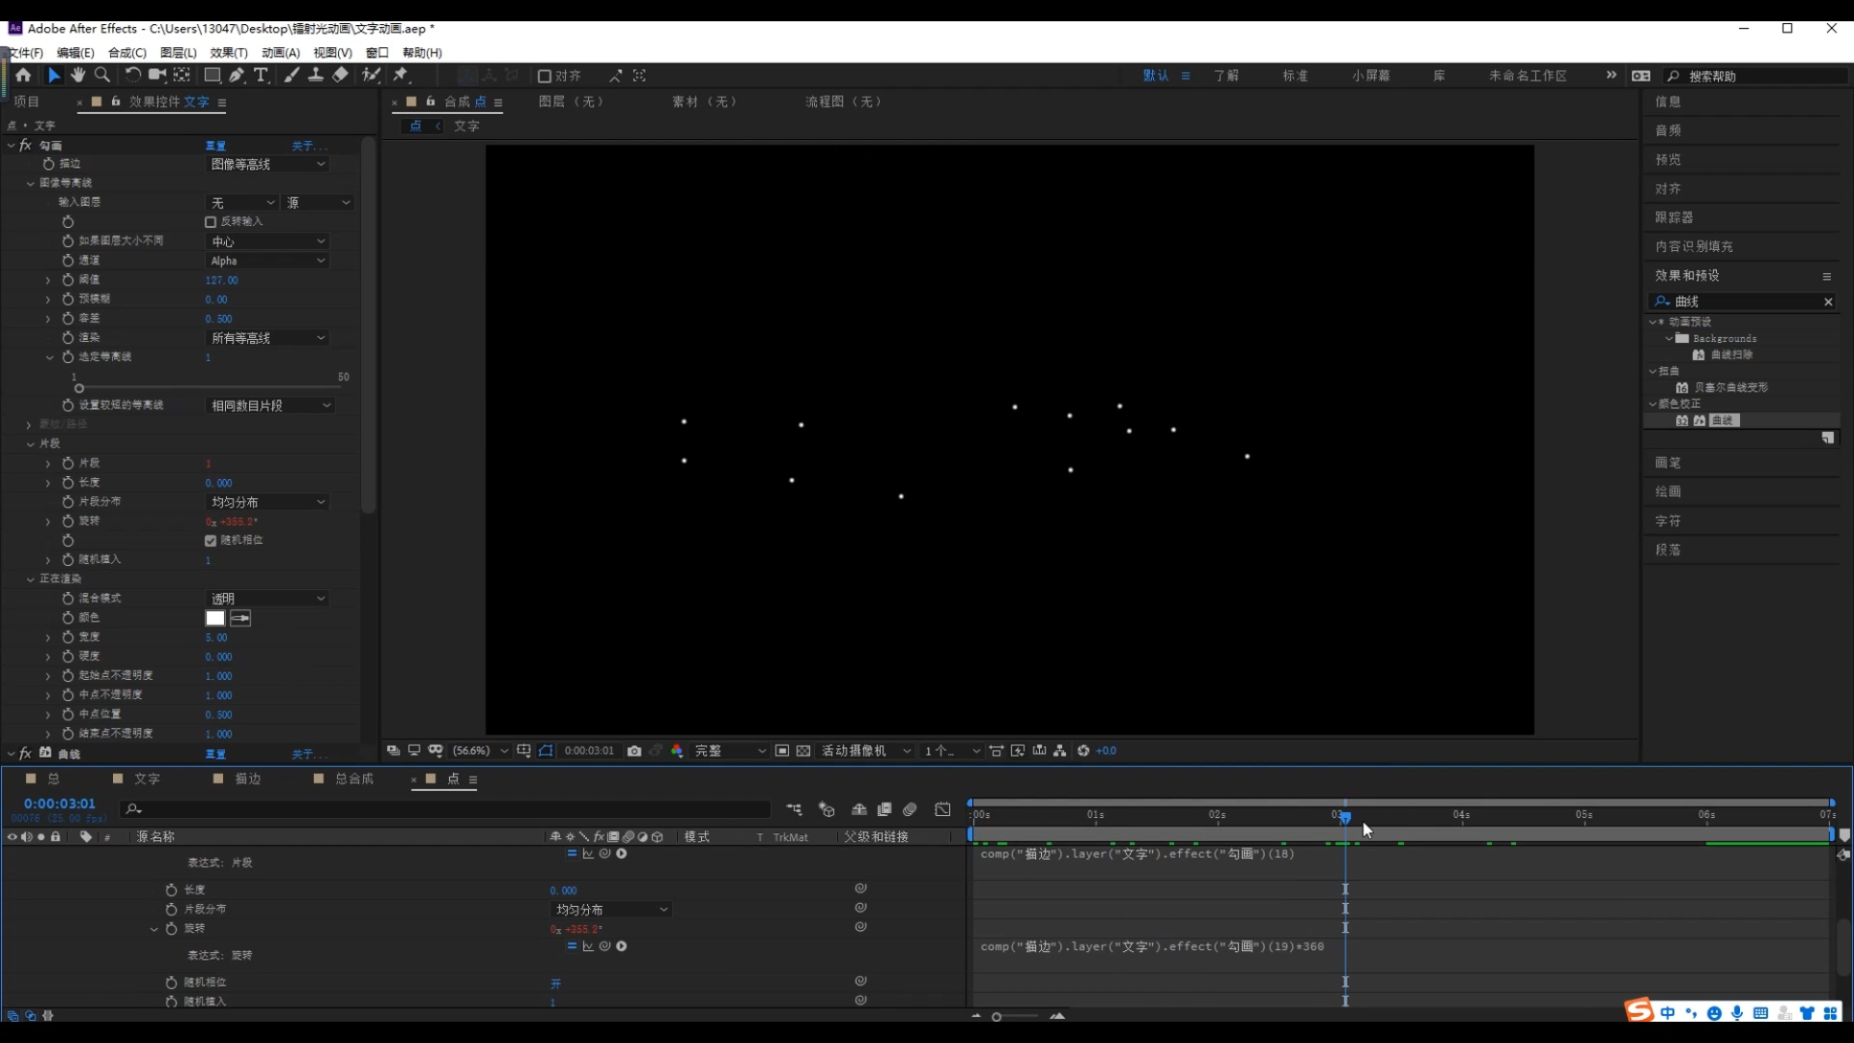Image resolution: width=1854 pixels, height=1043 pixels.
Task: Select the Type text tool
Action: (261, 75)
